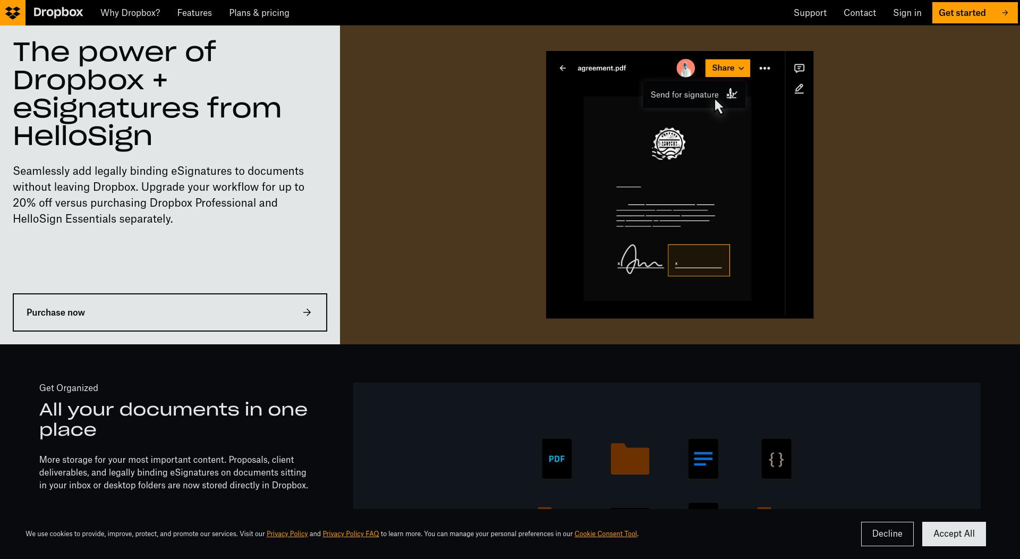Click the curly braces code file icon
The width and height of the screenshot is (1020, 559).
click(x=777, y=459)
